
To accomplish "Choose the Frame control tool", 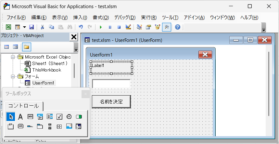I will (11, 126).
